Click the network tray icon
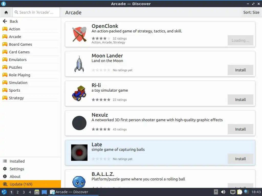 click(233, 192)
